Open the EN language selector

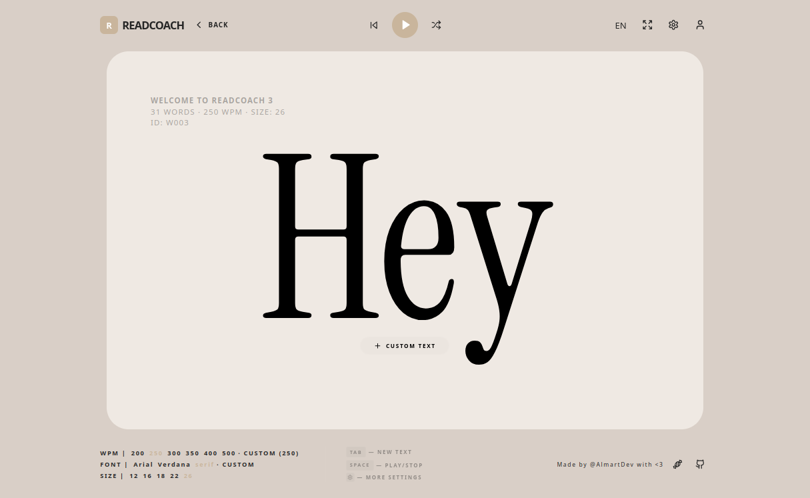pos(621,25)
